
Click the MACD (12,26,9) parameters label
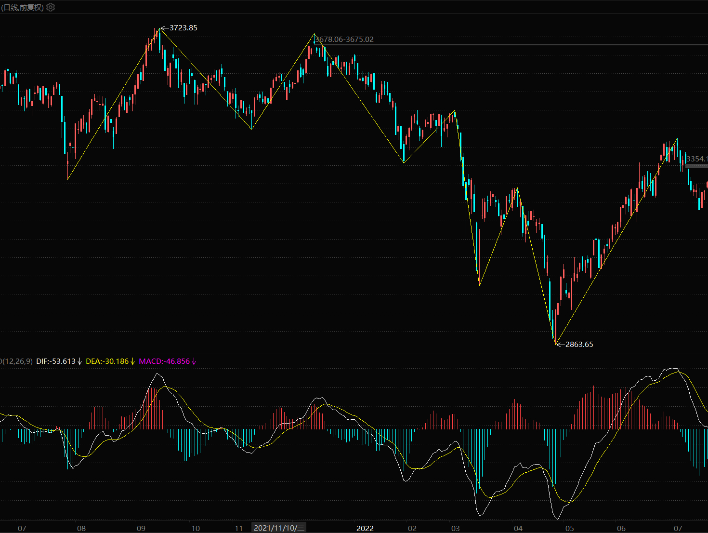17,361
